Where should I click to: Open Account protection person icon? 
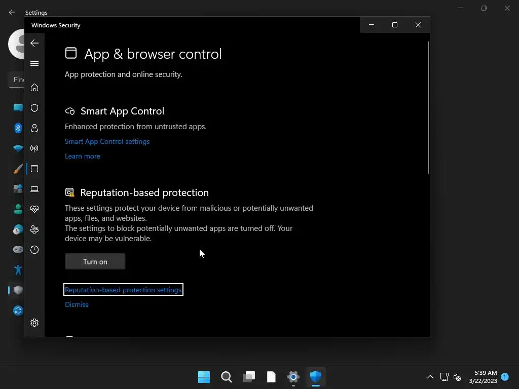(x=34, y=128)
